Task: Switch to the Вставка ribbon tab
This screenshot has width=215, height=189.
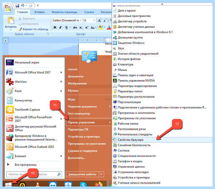Action: click(39, 12)
